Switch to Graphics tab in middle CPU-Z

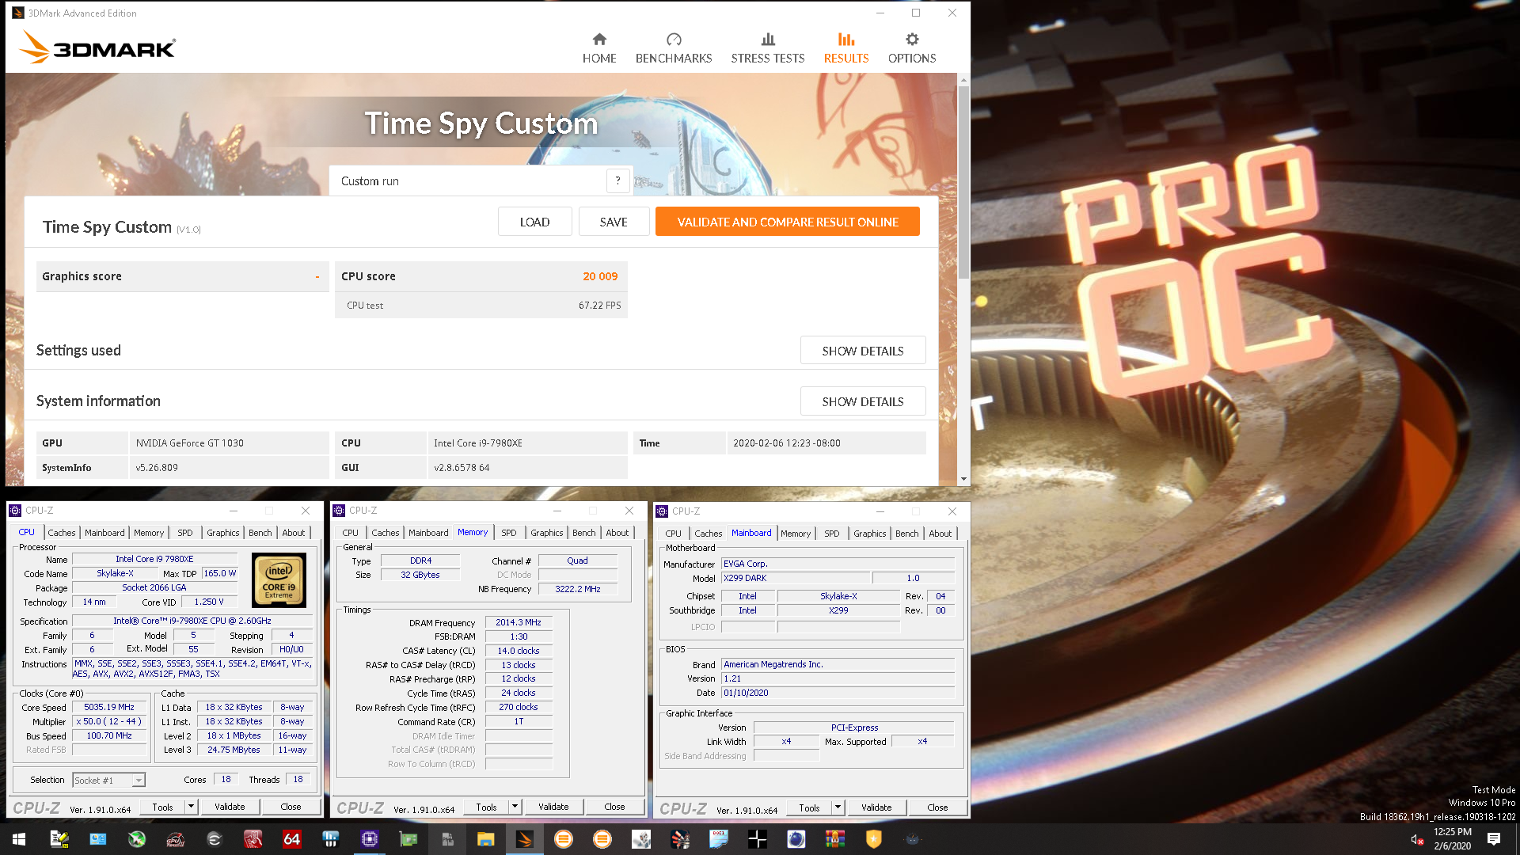pyautogui.click(x=547, y=533)
